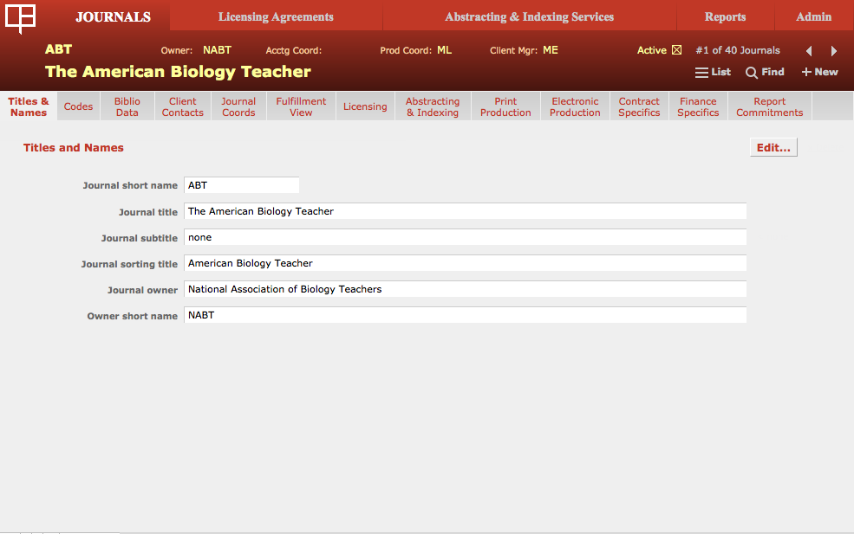Click the app logo icon in the header
The width and height of the screenshot is (854, 534).
[x=20, y=18]
